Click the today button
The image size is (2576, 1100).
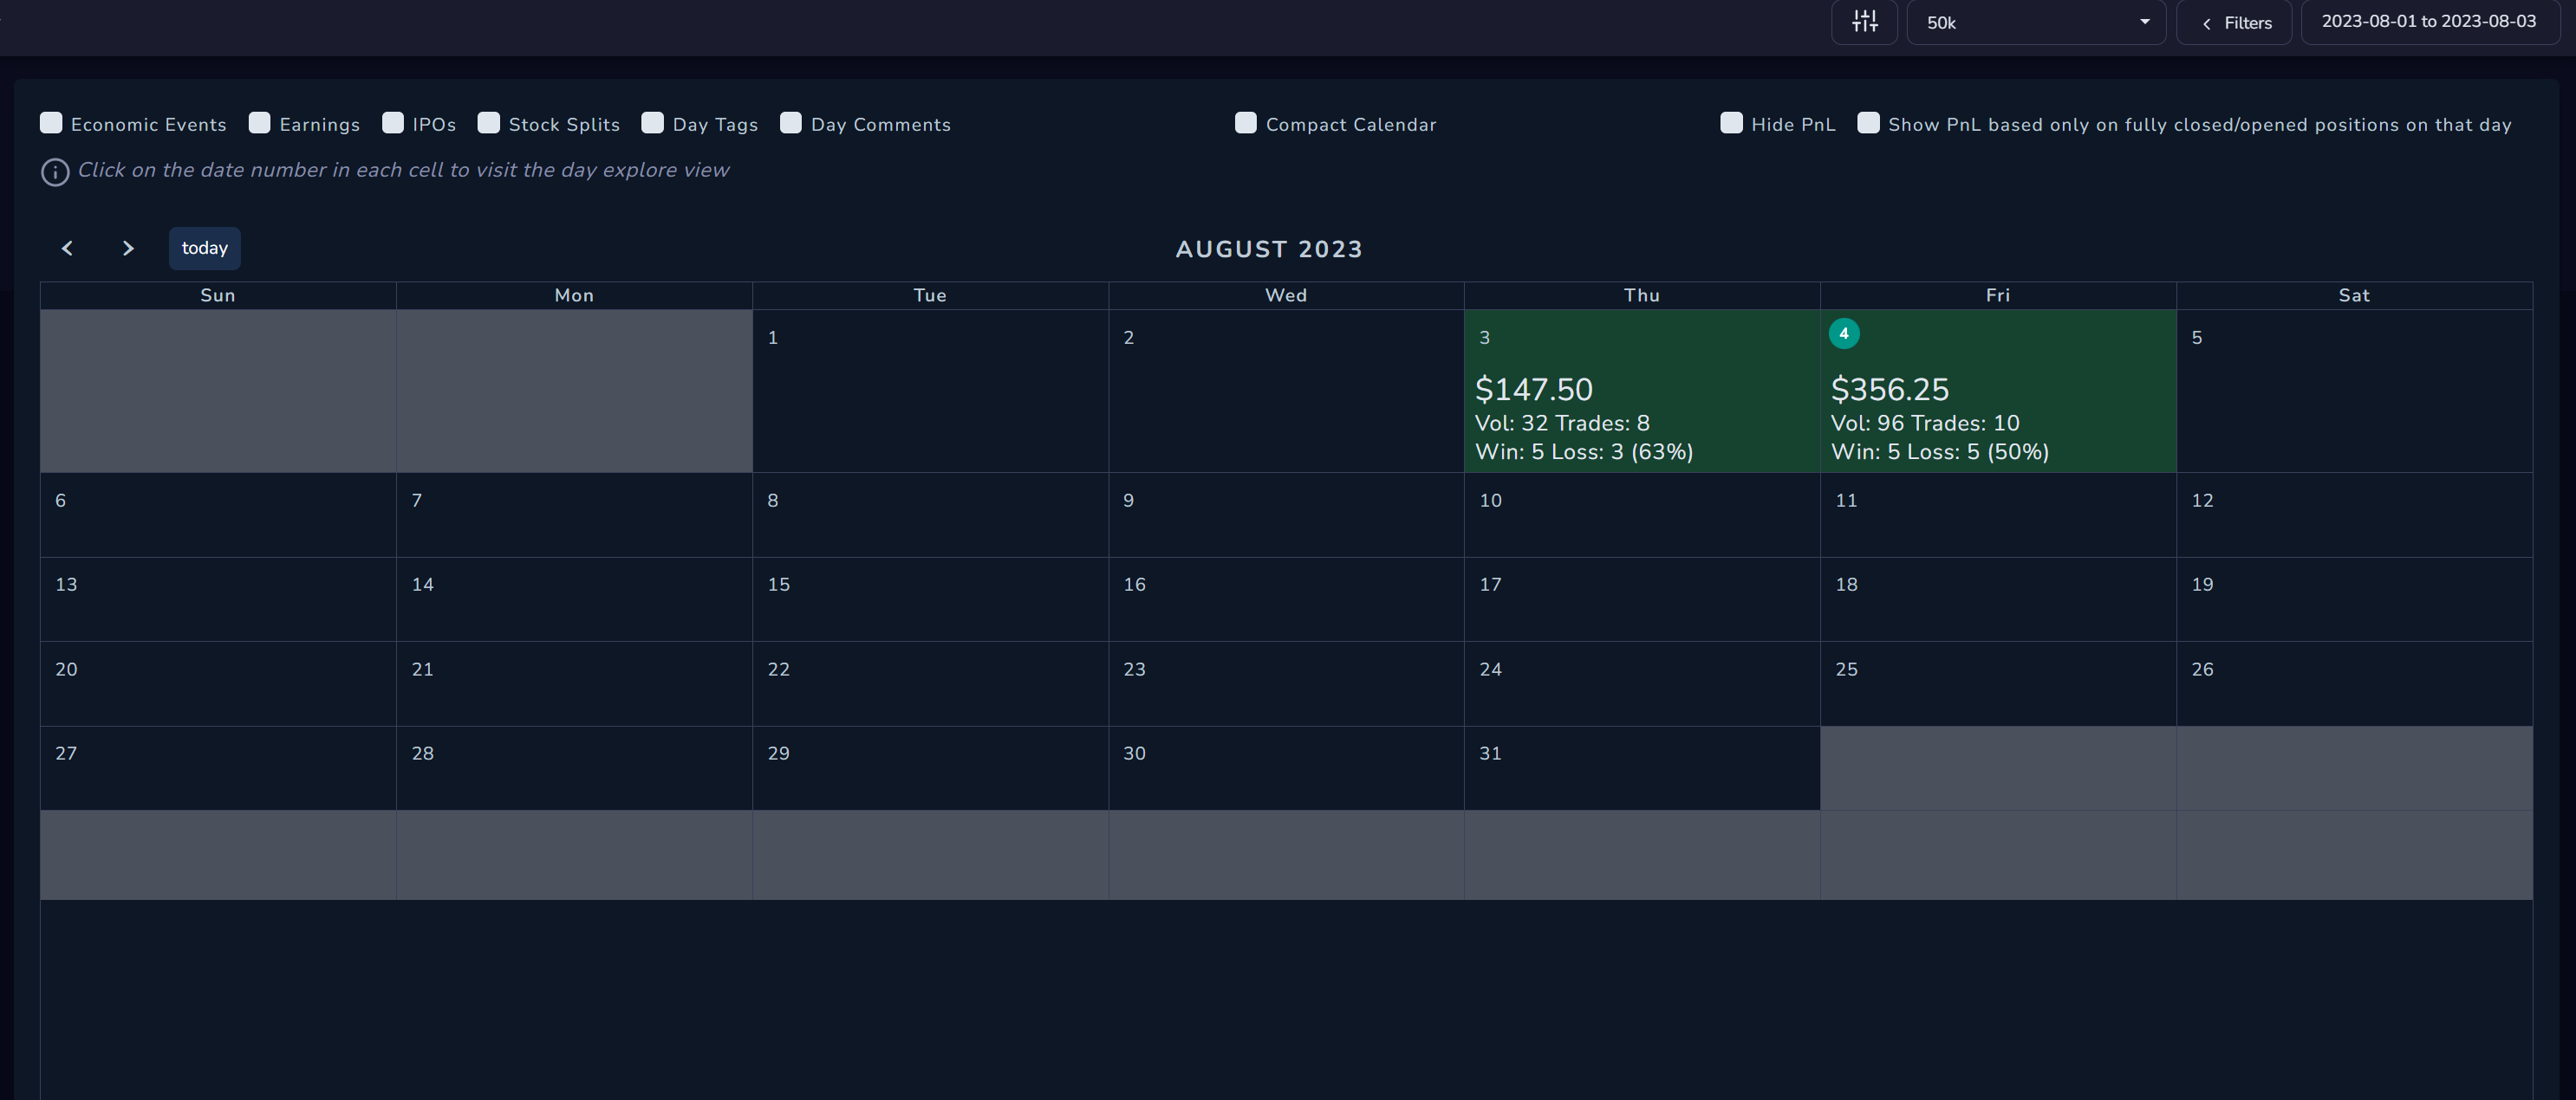[x=205, y=248]
